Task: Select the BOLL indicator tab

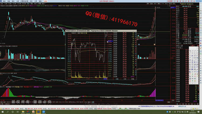Action: [74, 102]
